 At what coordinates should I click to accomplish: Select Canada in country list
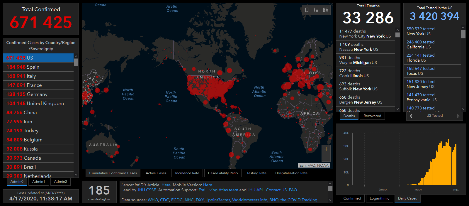pyautogui.click(x=38, y=158)
